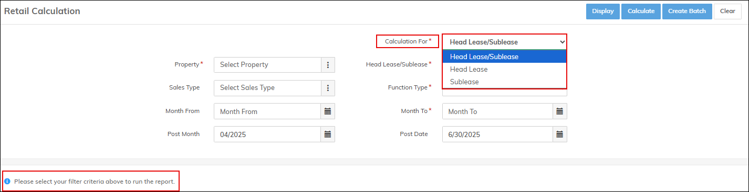Click the Month To label
This screenshot has height=192, width=749.
pyautogui.click(x=414, y=111)
